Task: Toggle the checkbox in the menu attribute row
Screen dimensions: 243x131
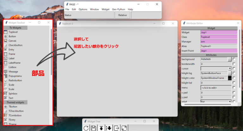Action: (234, 88)
